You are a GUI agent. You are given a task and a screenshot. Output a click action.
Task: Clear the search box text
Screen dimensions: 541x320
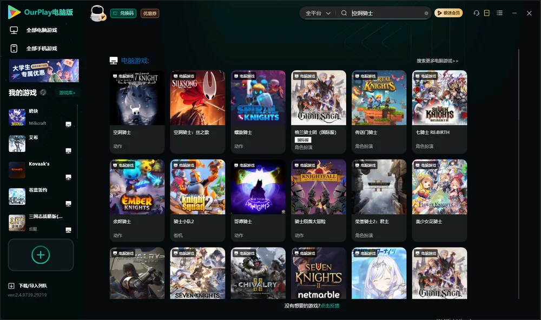(426, 14)
